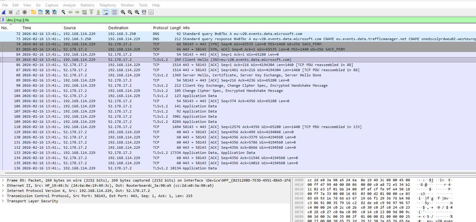Expand the Transport Layer Security section

(x=3, y=201)
